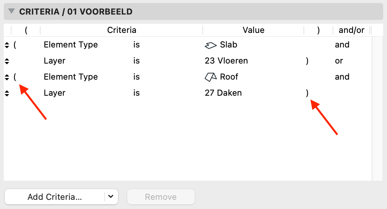Click the Slab element type icon
Screen dimensions: 387x209
(210, 45)
